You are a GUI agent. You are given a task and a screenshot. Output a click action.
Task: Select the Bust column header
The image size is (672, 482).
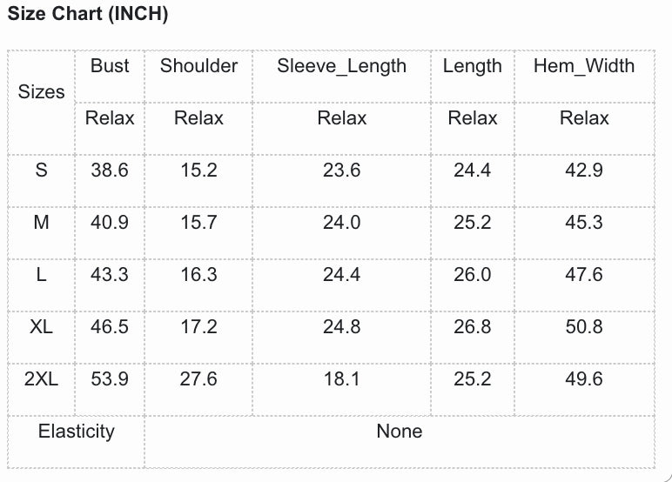110,66
